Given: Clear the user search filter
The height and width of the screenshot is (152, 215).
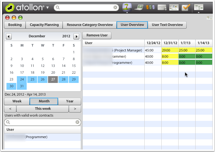Looking at the screenshot, I should (77, 122).
